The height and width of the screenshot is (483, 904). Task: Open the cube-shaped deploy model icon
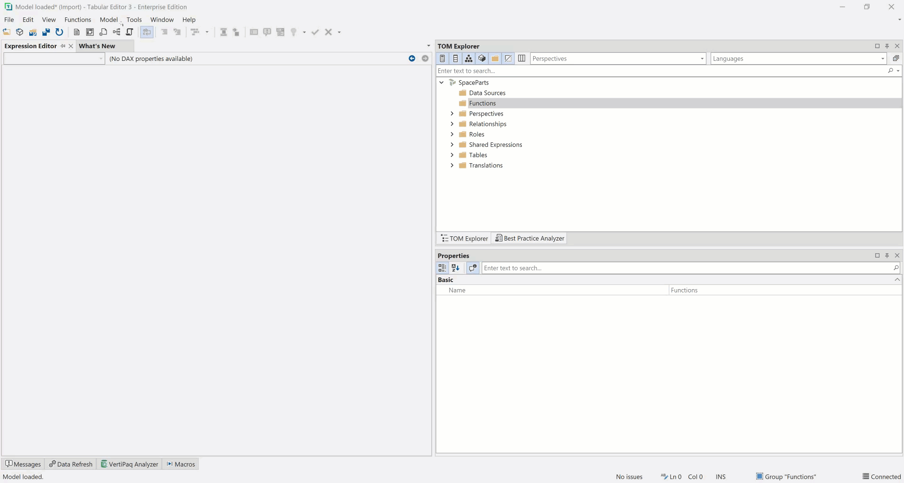[x=19, y=32]
